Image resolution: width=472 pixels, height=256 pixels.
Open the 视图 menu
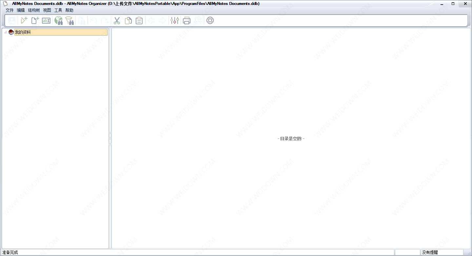pyautogui.click(x=47, y=10)
